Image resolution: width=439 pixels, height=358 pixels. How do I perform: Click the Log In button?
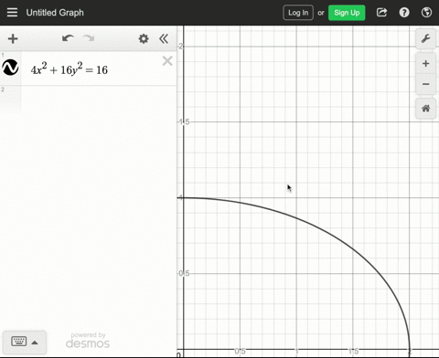click(298, 13)
